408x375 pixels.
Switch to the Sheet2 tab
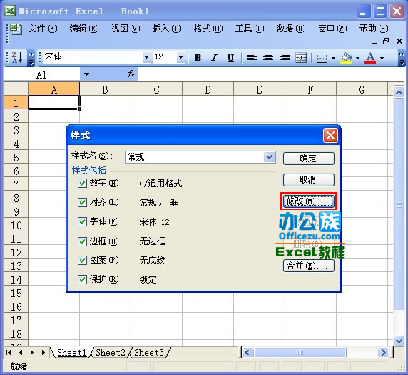point(111,353)
